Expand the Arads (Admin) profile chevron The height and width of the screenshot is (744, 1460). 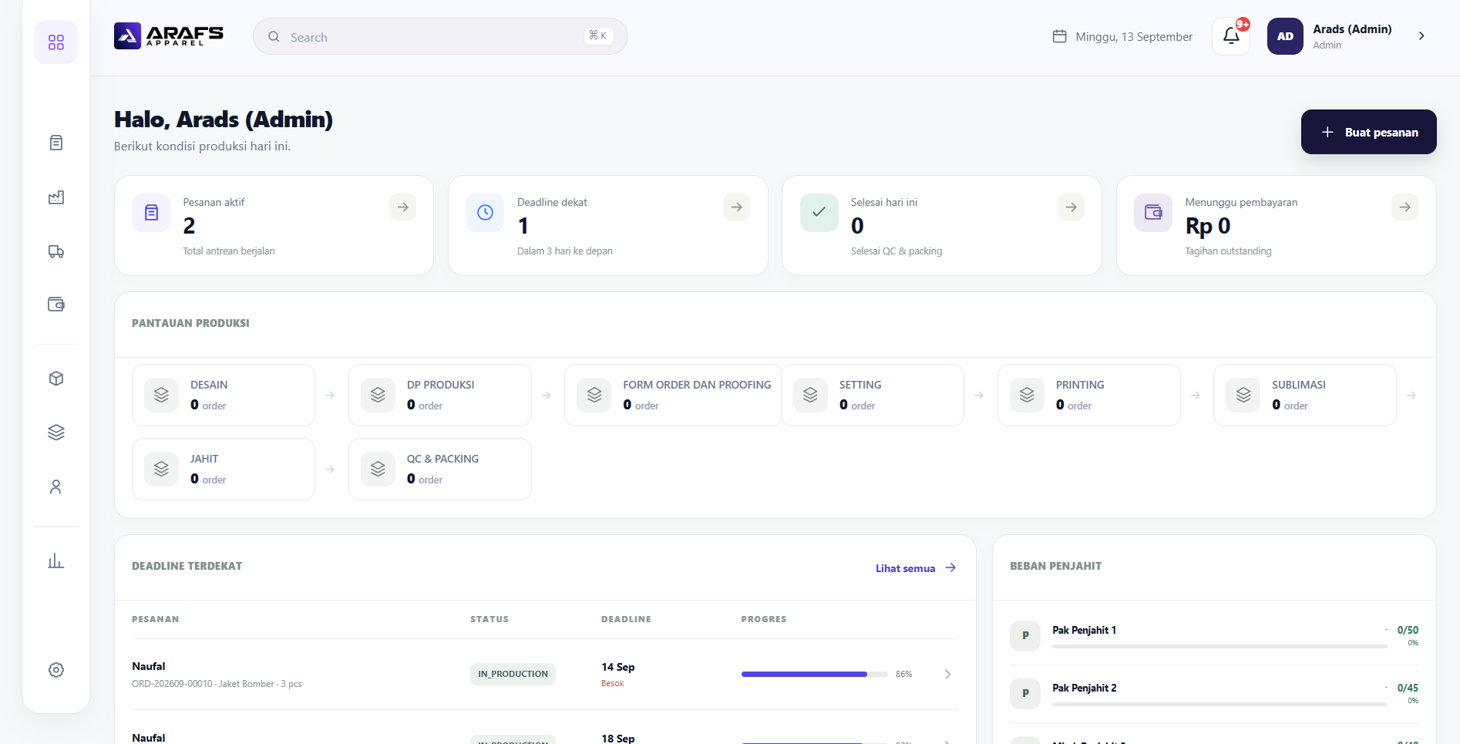pyautogui.click(x=1421, y=36)
